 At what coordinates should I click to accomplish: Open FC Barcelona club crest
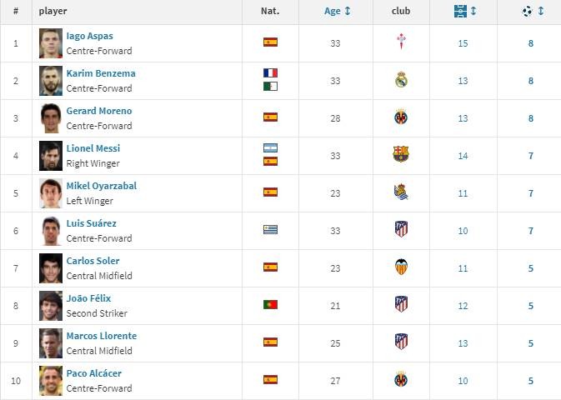point(401,154)
